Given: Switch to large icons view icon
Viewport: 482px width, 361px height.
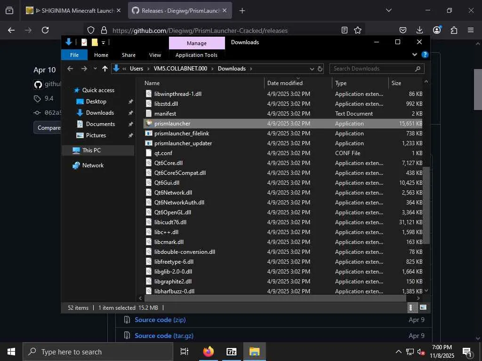Looking at the screenshot, I should [x=423, y=307].
